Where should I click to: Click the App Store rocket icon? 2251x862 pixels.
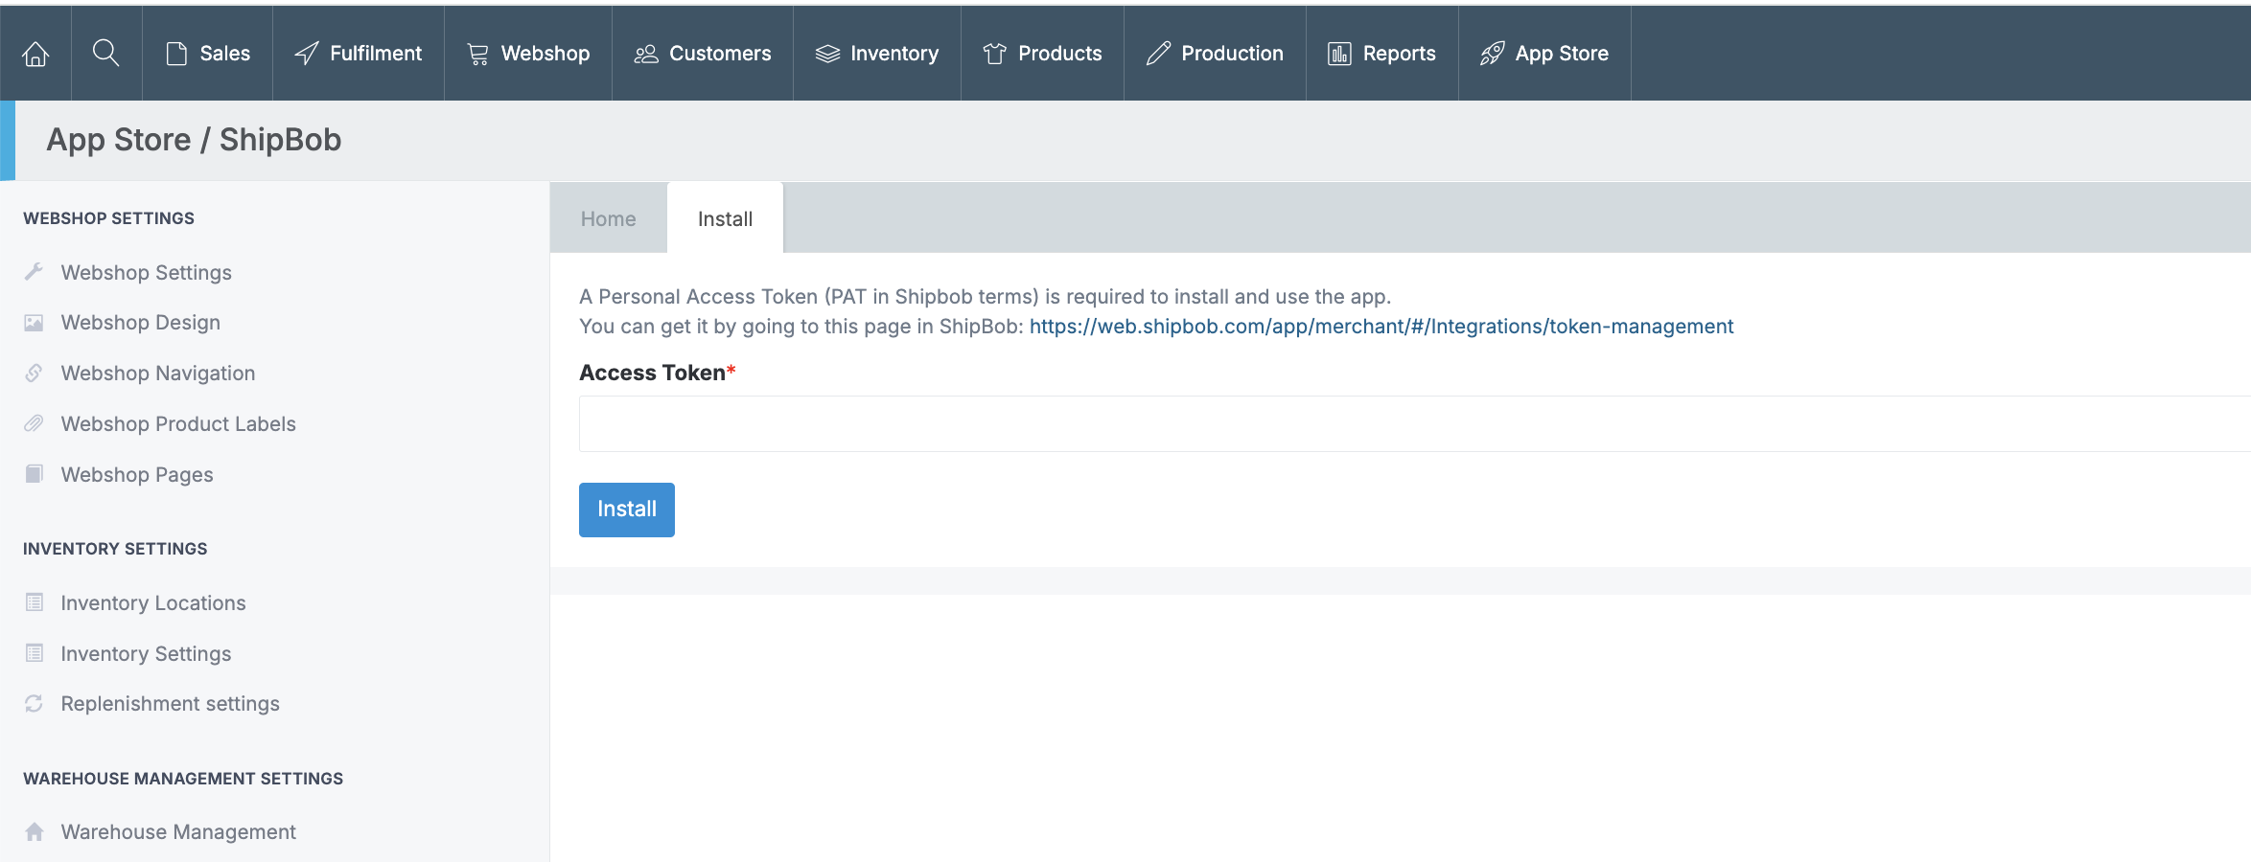pos(1493,54)
